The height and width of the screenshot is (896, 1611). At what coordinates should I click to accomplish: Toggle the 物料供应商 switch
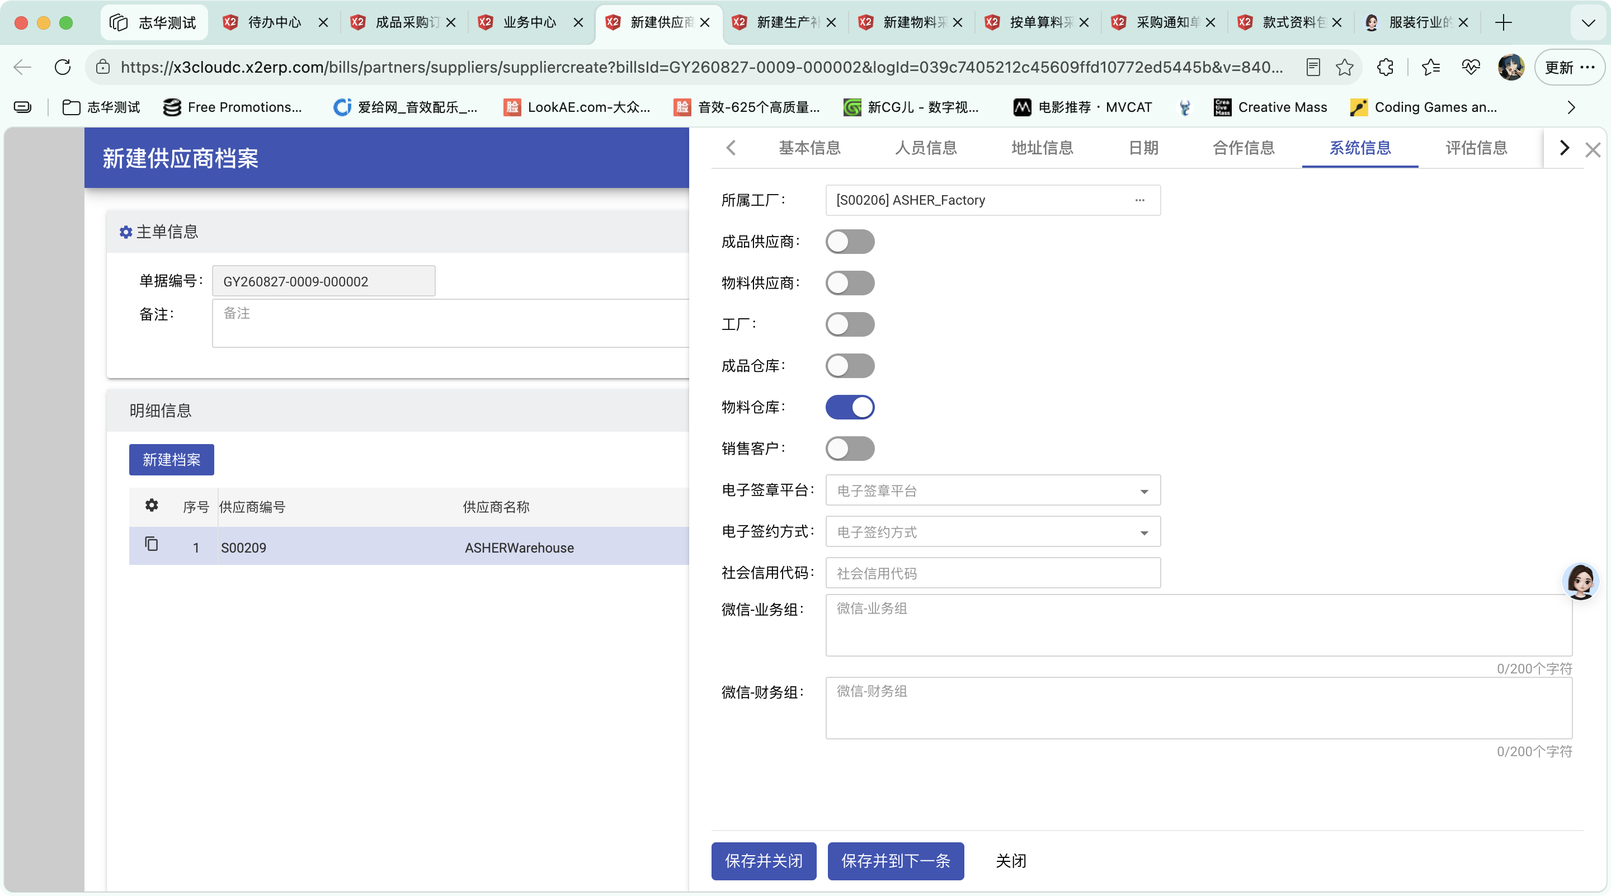coord(850,282)
